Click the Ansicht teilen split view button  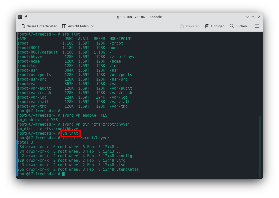[x=75, y=26]
